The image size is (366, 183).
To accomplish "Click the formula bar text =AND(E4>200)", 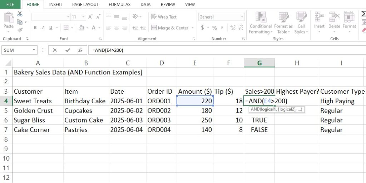I will 108,50.
